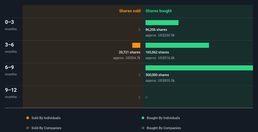Select the green 0–3 months bought bar

[162, 23]
